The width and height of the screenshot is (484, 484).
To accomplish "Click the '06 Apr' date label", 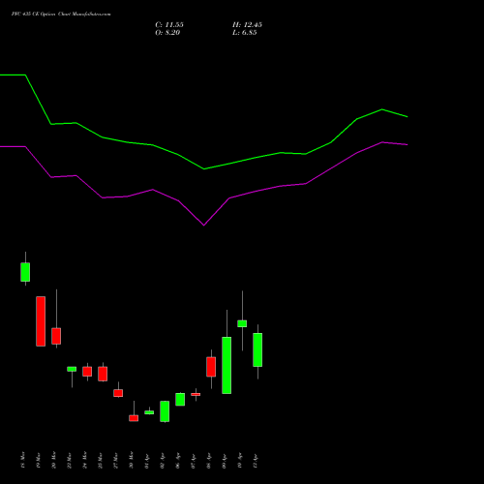I will (x=178, y=461).
